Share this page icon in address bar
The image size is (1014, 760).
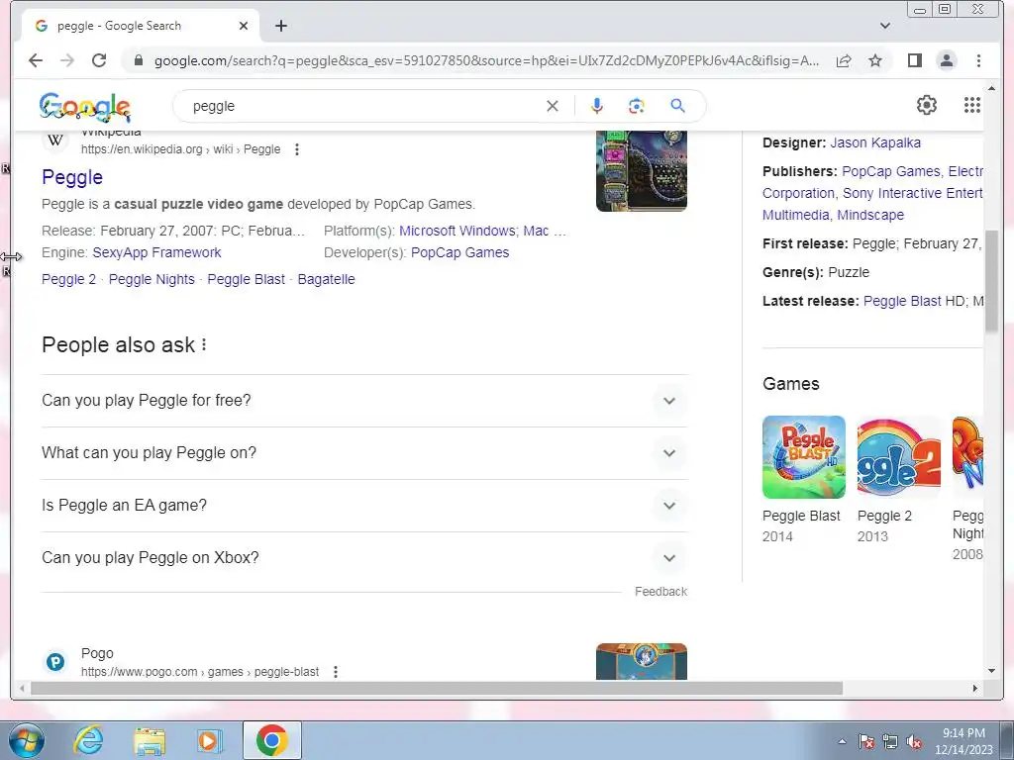844,60
